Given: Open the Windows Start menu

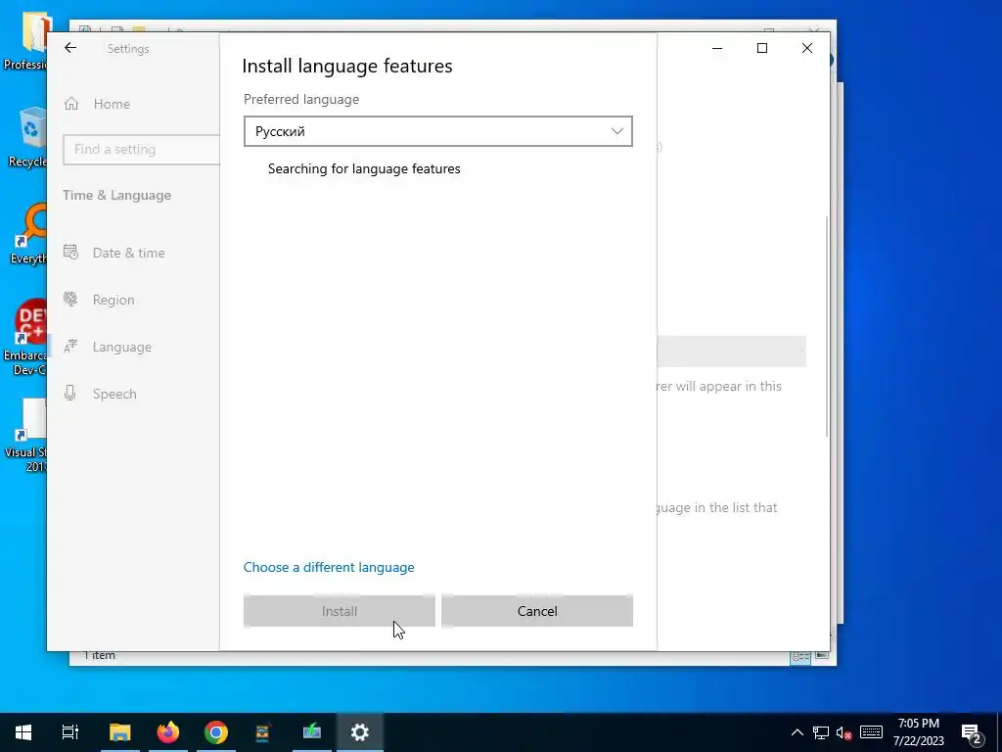Looking at the screenshot, I should 23,732.
